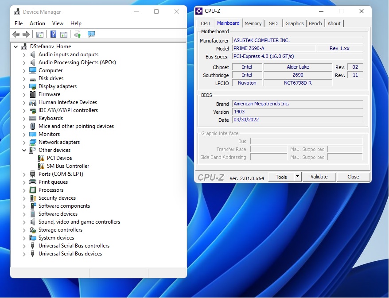Click the Back arrow in Device Manager toolbar
The image size is (389, 298).
(x=16, y=34)
